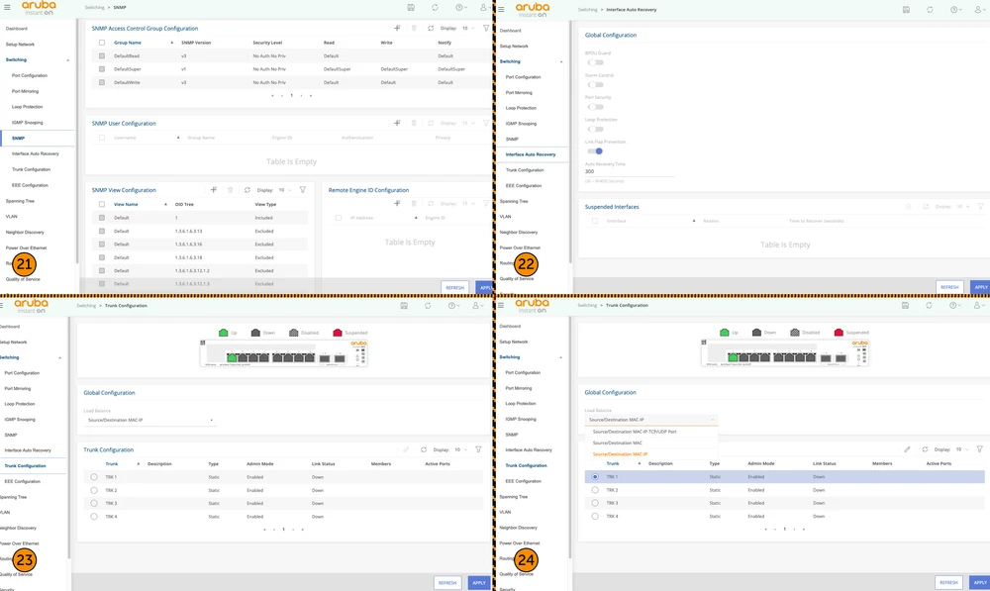Check the DefaultSuper group checkbox
This screenshot has width=990, height=591.
(101, 69)
